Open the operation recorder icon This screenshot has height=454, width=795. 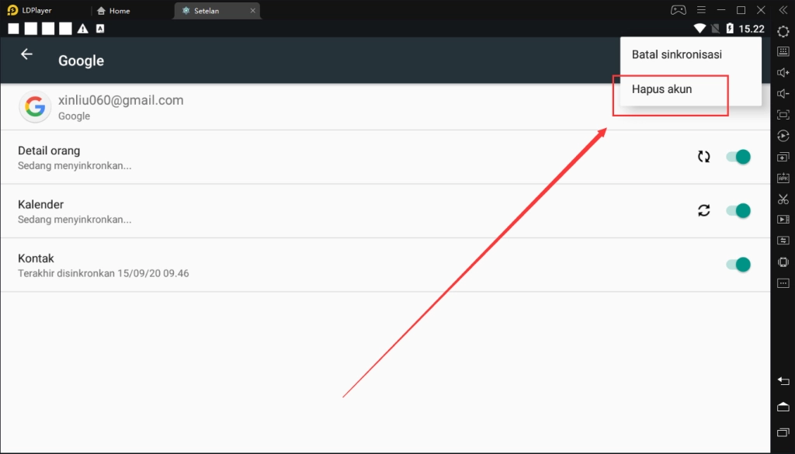pyautogui.click(x=783, y=136)
